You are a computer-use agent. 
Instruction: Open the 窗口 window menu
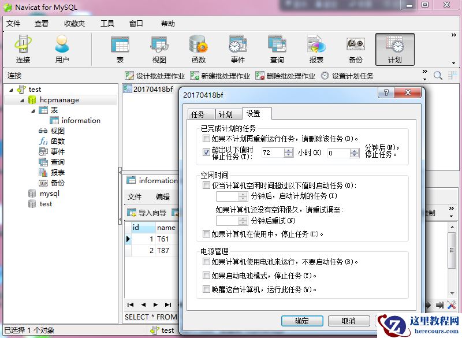[136, 23]
